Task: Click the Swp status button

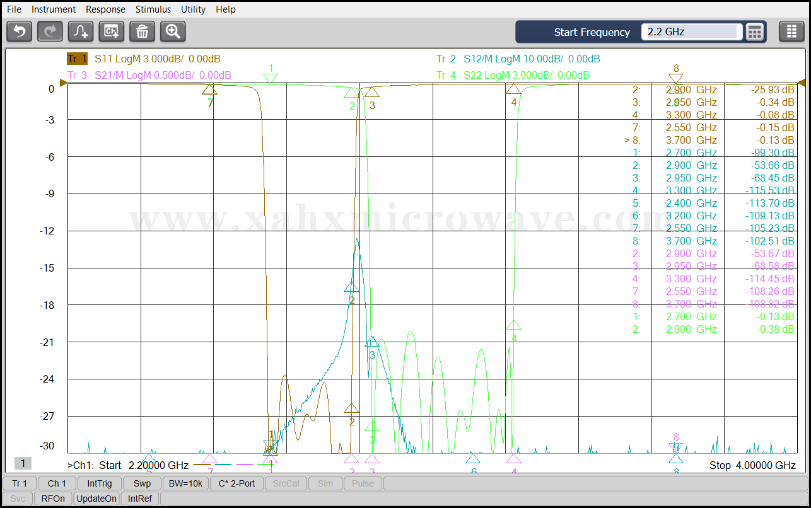Action: [x=142, y=483]
